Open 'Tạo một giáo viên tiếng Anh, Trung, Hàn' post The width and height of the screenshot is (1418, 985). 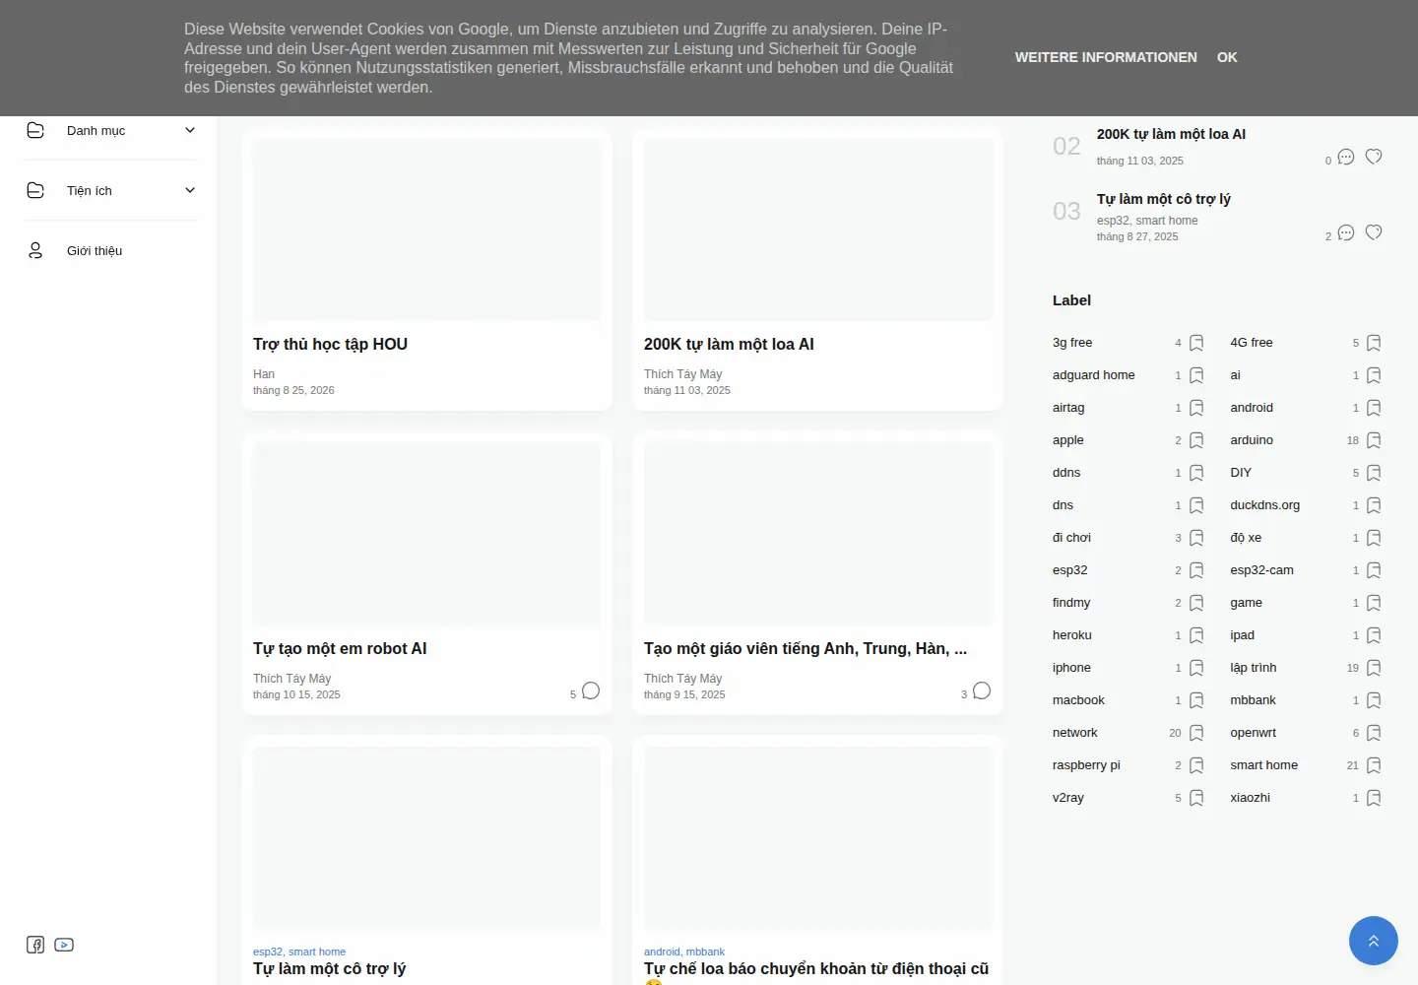tap(806, 648)
